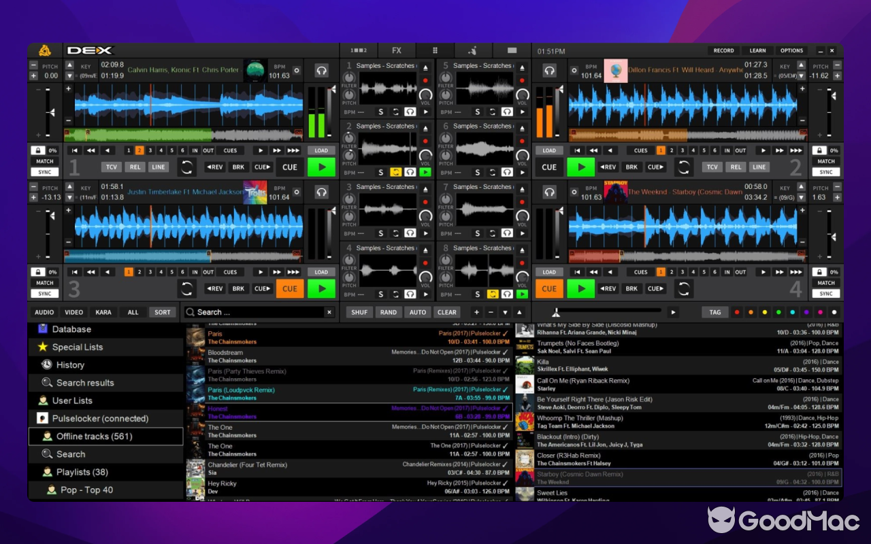Click RAND in the browser toolbar
871x544 pixels.
tap(389, 312)
